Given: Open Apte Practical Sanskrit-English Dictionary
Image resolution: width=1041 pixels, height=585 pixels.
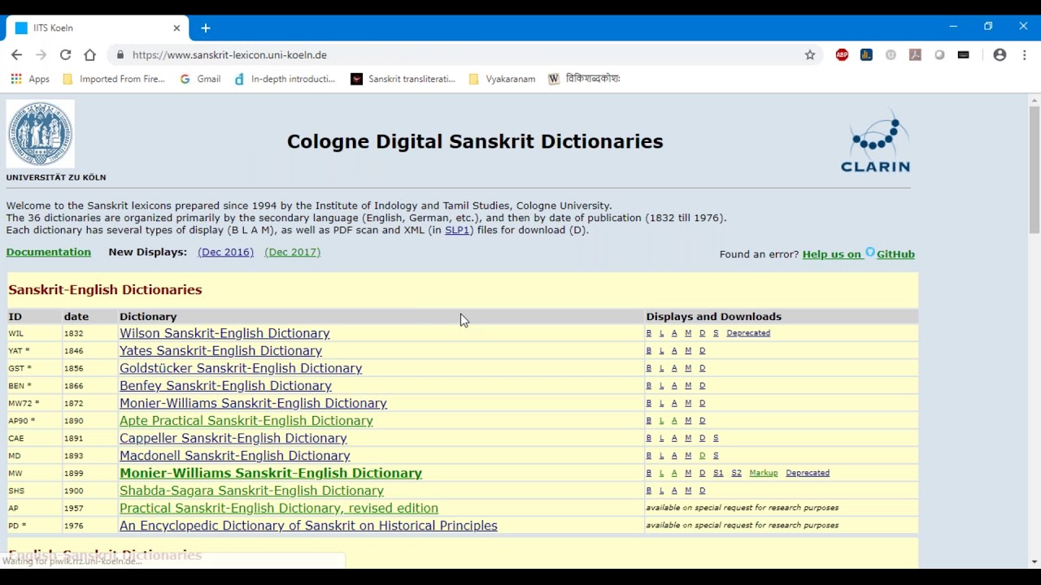Looking at the screenshot, I should tap(246, 421).
